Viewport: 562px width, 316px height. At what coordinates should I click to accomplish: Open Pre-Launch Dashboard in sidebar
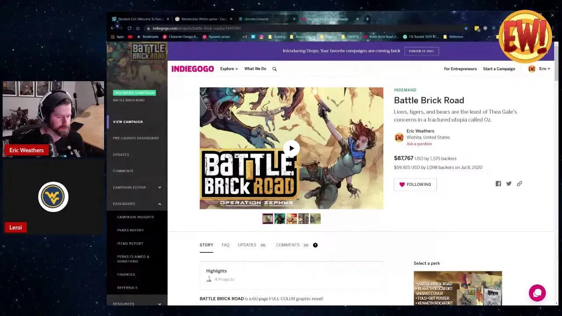tap(136, 138)
